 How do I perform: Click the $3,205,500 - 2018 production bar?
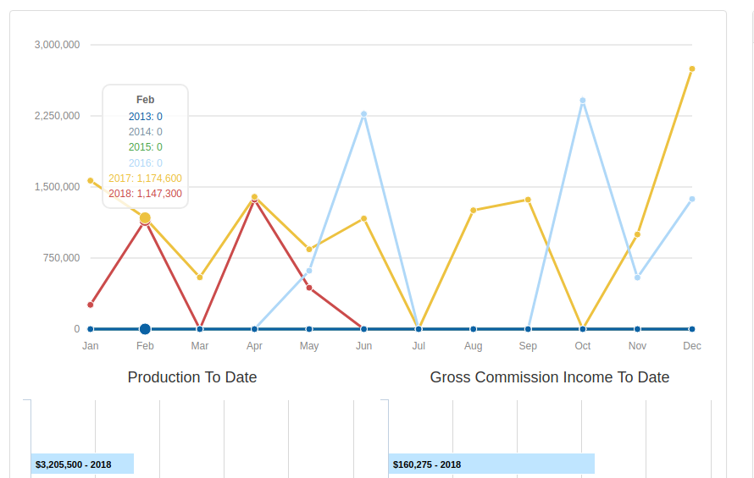click(82, 464)
